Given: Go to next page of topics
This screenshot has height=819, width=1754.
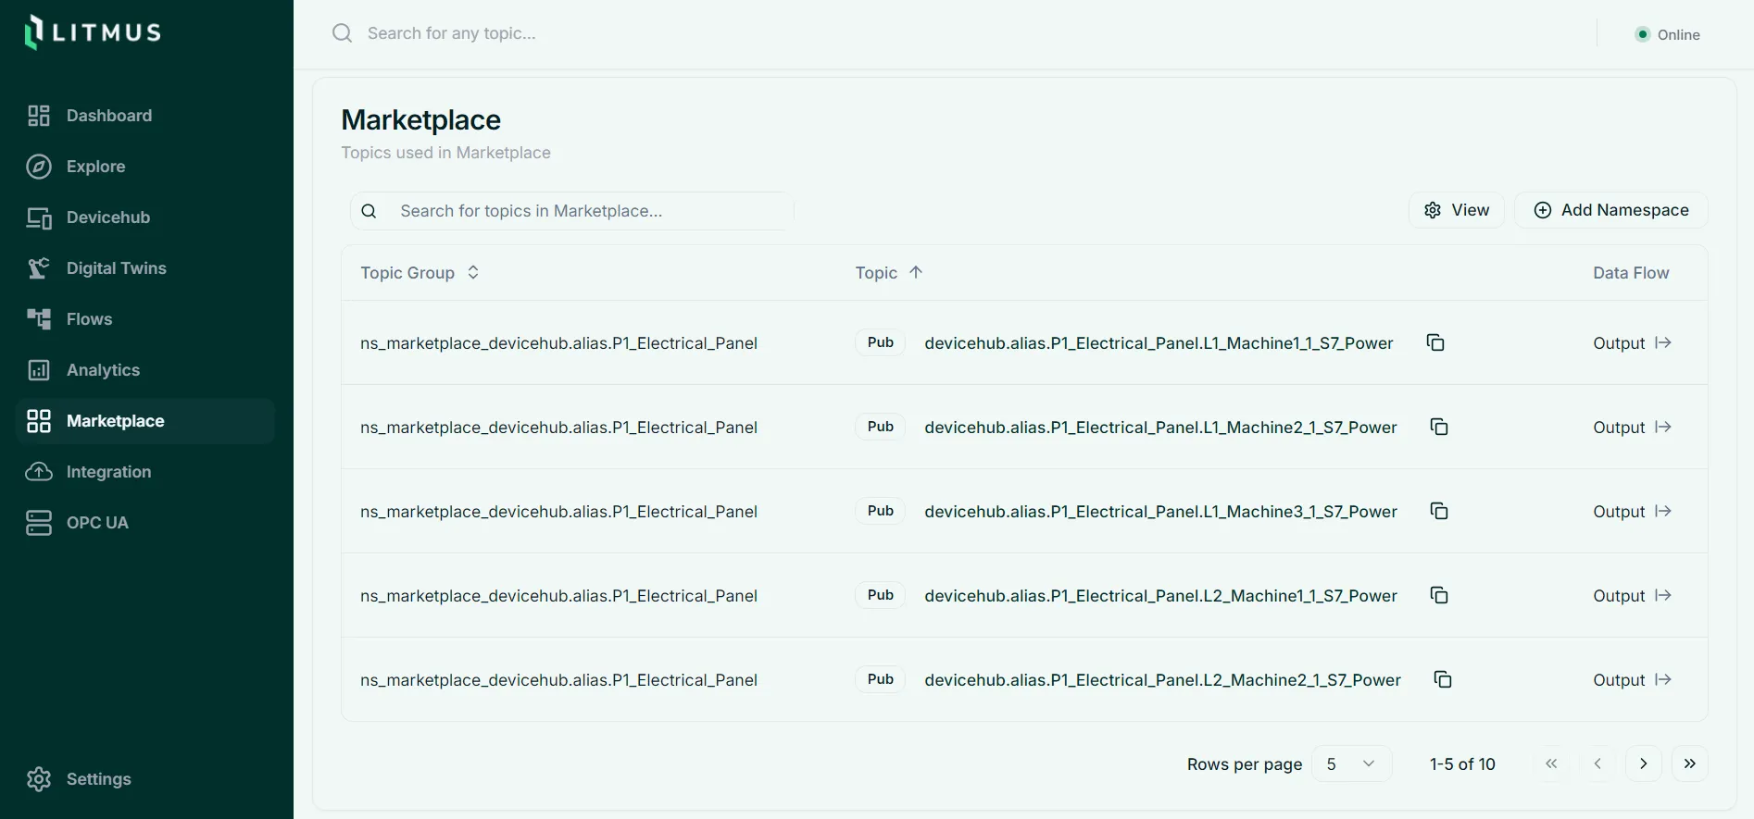Looking at the screenshot, I should pos(1644,764).
